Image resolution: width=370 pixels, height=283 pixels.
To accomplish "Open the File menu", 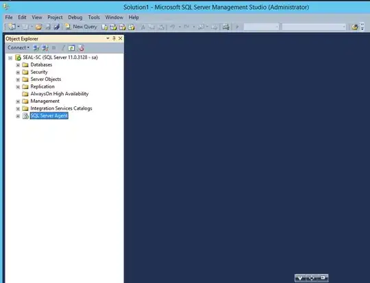I will (9, 17).
